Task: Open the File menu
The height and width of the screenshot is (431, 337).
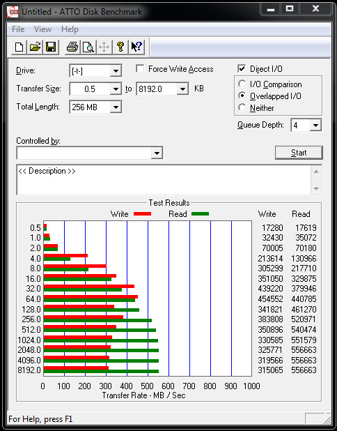Action: pyautogui.click(x=18, y=29)
